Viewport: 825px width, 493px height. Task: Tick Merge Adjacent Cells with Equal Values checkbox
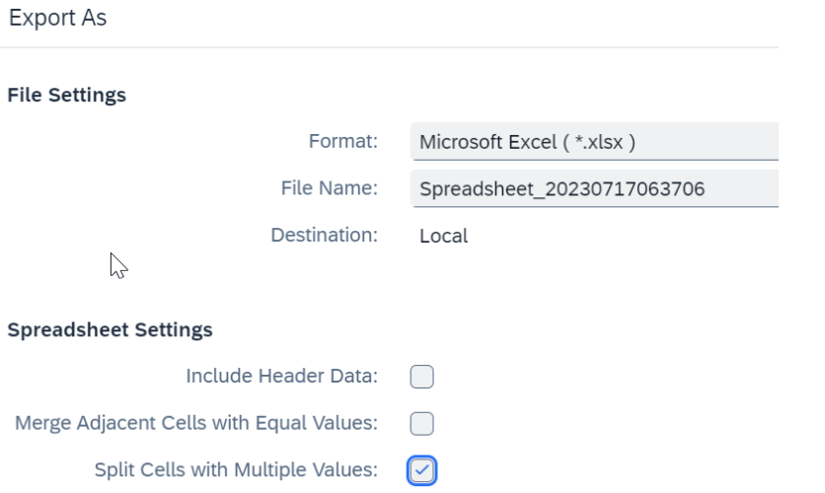tap(422, 423)
